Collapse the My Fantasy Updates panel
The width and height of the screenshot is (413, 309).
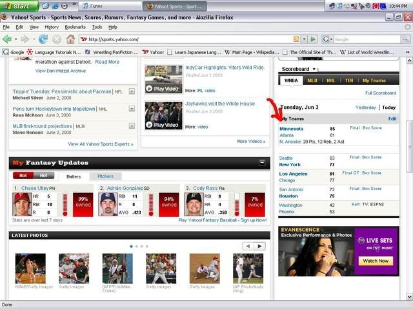click(262, 162)
